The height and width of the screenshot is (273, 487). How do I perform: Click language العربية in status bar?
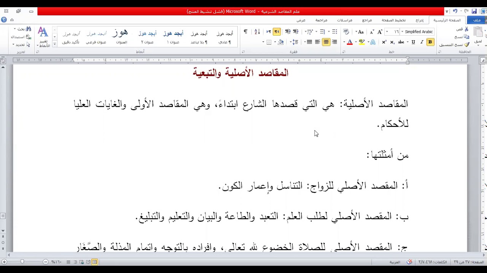[x=395, y=262]
